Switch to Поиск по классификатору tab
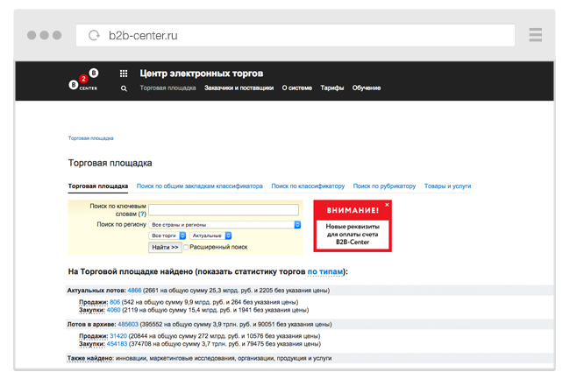Screen dimensions: 570x379 308,186
